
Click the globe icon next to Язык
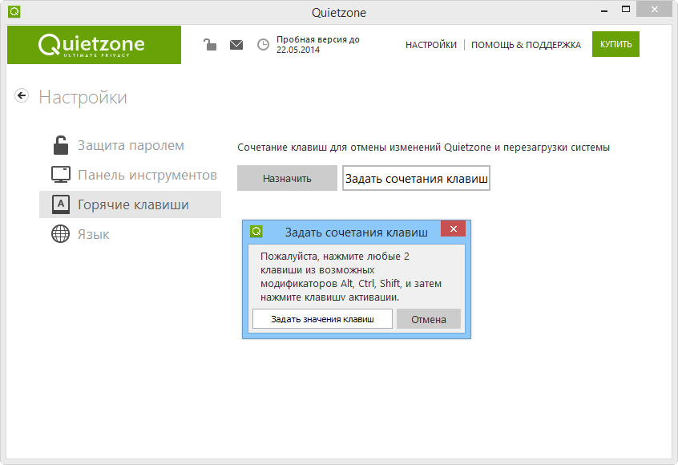point(61,234)
